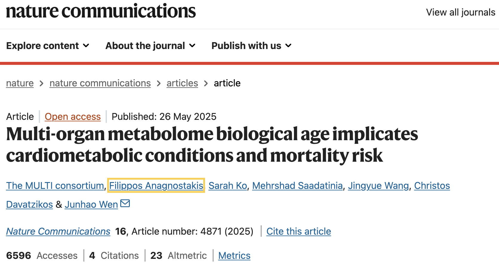Open The MULTI consortium author link
The width and height of the screenshot is (499, 272).
tap(55, 186)
